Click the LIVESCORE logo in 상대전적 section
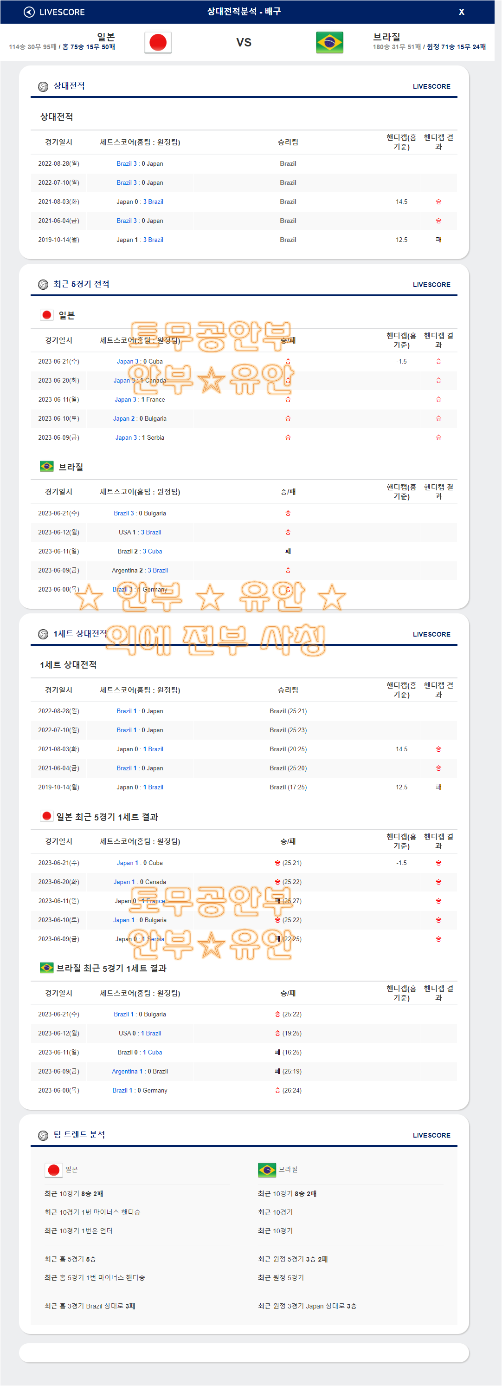The height and width of the screenshot is (1386, 502). coord(431,87)
